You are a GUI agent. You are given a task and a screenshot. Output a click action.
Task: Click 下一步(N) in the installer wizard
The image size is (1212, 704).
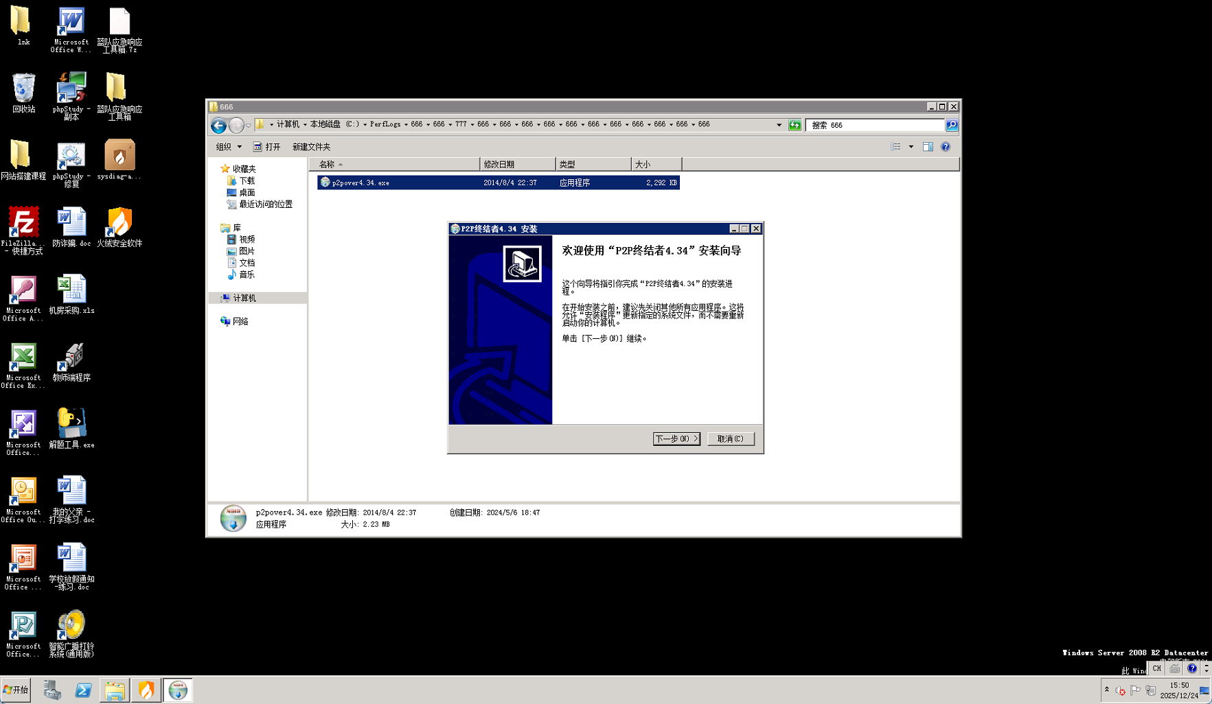(x=676, y=438)
